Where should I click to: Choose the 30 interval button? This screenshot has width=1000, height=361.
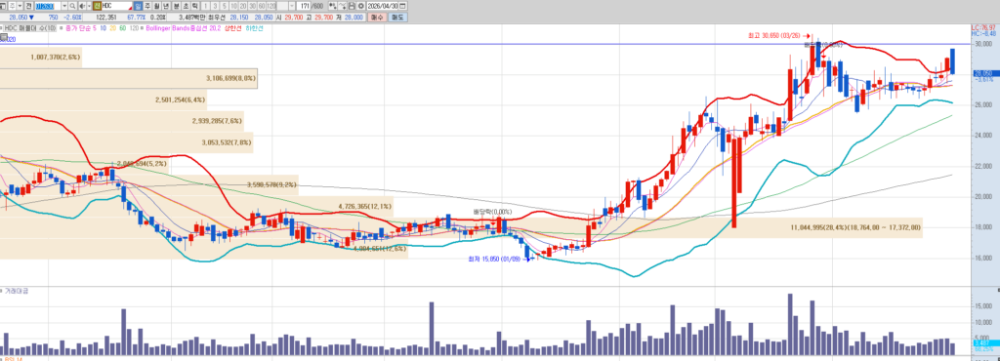(252, 6)
